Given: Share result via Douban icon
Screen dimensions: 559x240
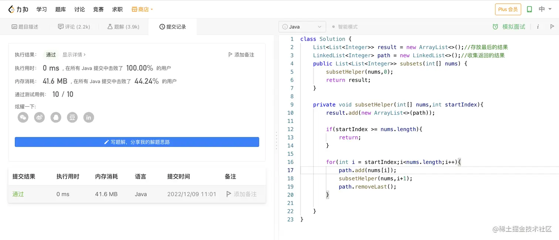Looking at the screenshot, I should [72, 117].
